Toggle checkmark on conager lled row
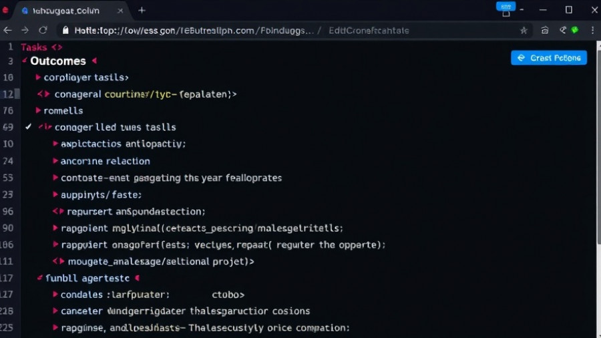 pos(28,127)
